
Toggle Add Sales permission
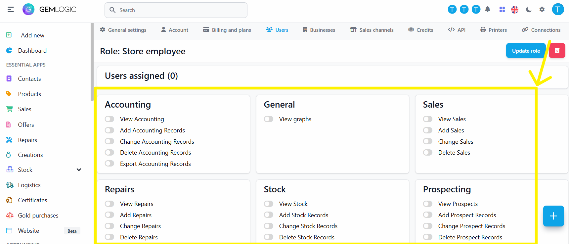pos(428,130)
